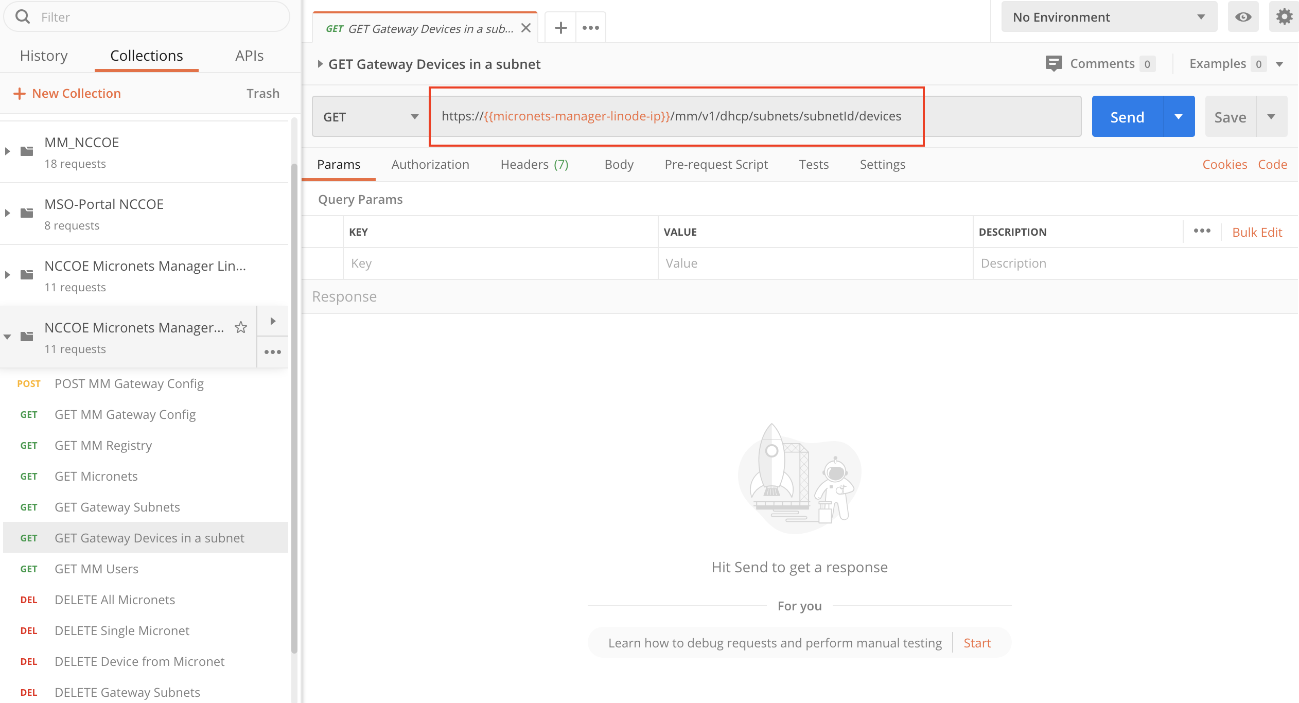Star the NCCOE Micronets Manager collection

(240, 327)
